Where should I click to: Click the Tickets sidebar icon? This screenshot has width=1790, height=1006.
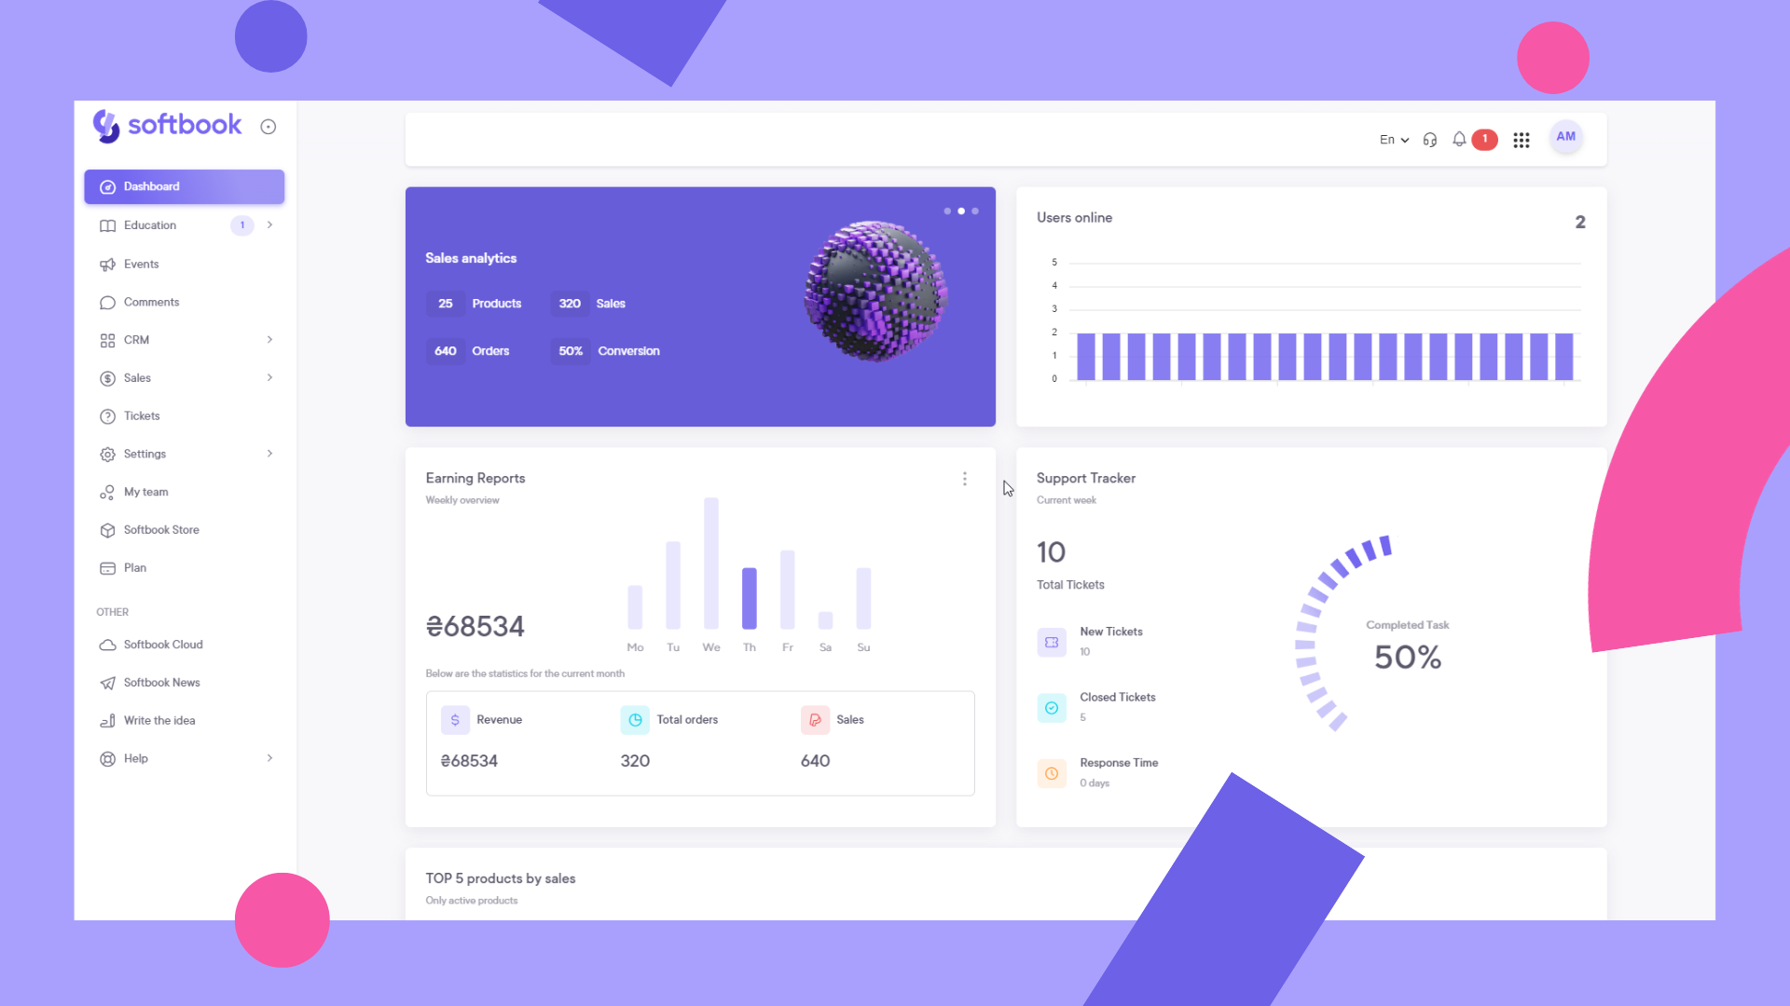tap(107, 415)
